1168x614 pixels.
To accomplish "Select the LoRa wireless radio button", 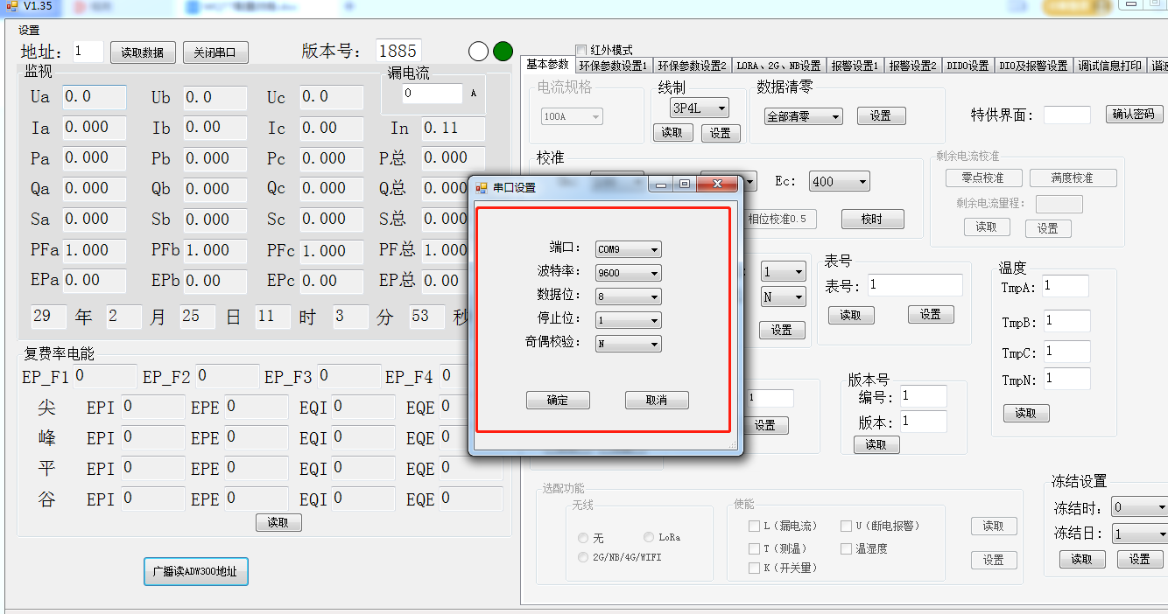I will pos(649,537).
